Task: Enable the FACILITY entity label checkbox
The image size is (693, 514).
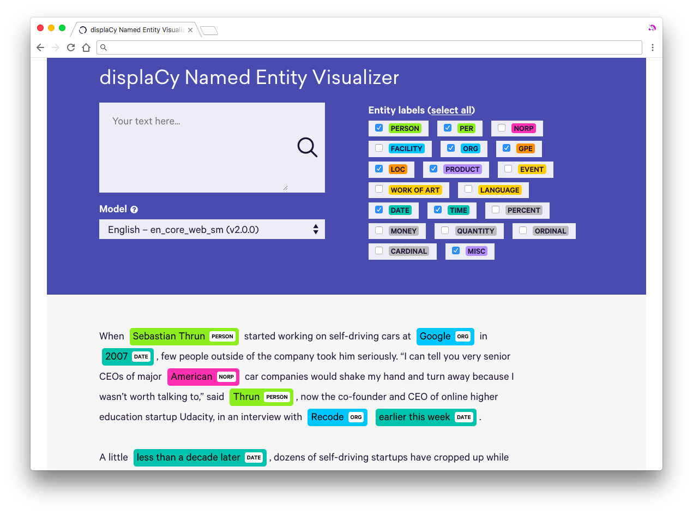Action: click(379, 148)
